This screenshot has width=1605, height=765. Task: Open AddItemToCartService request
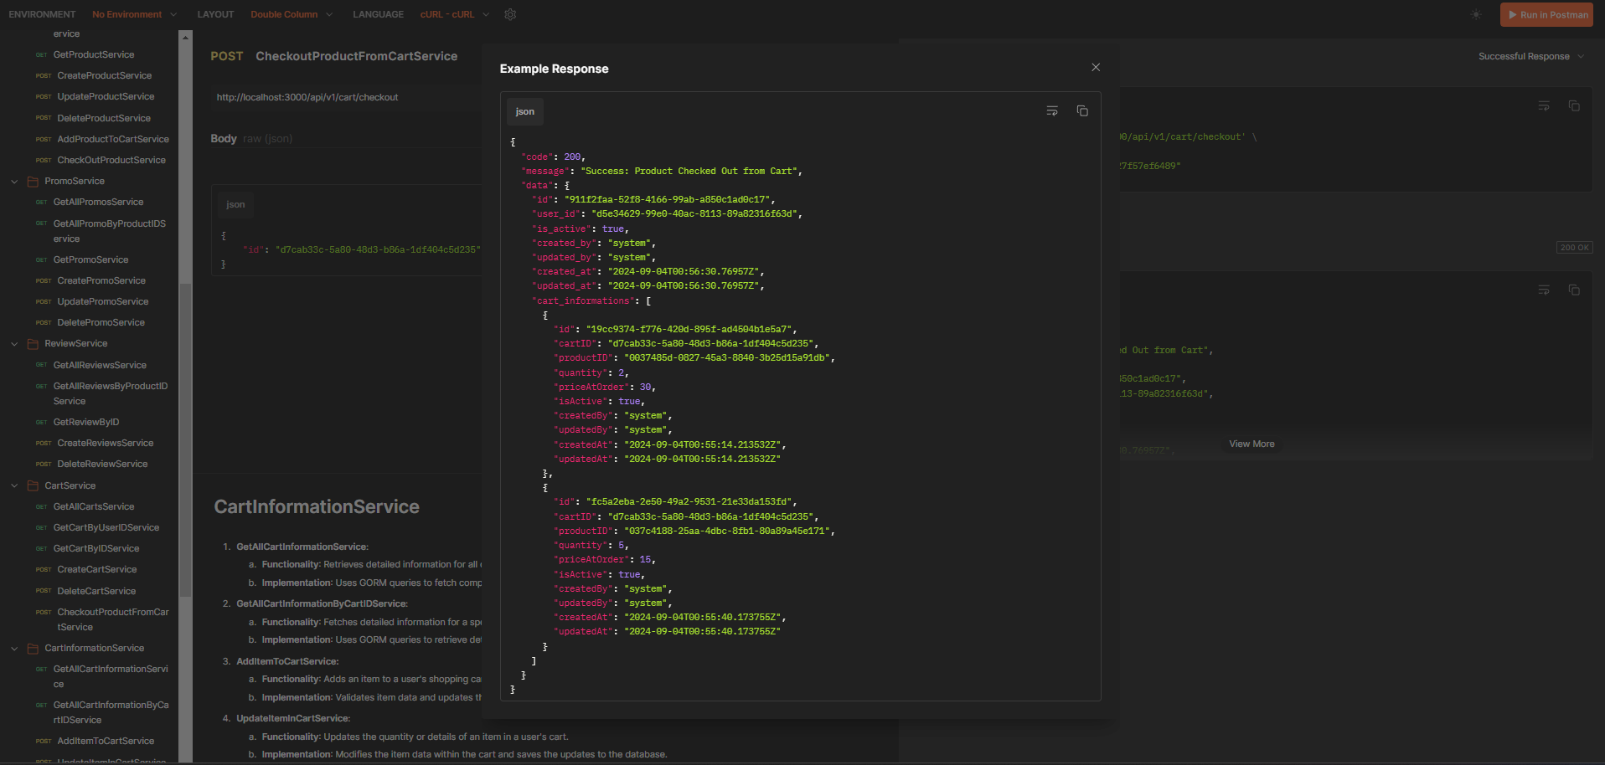pos(106,741)
